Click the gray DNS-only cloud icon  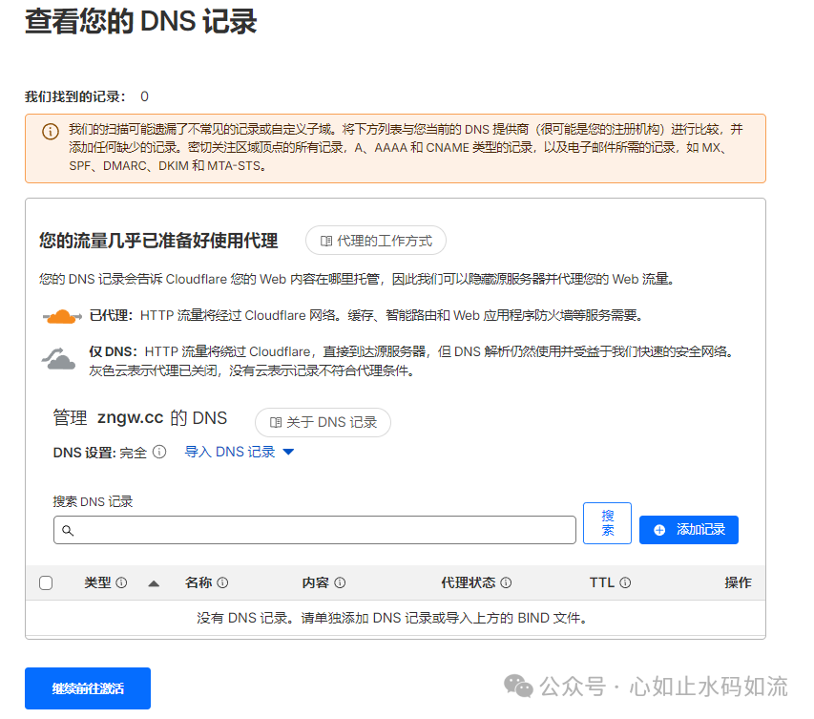(58, 359)
